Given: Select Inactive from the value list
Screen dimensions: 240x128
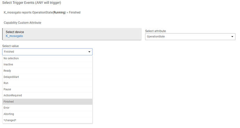Looking at the screenshot, I should coord(47,65).
